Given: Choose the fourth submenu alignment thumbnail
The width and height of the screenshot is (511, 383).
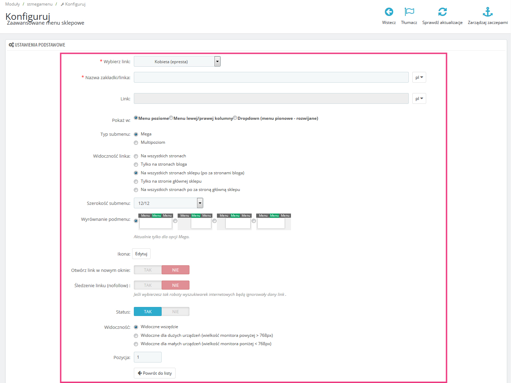Looking at the screenshot, I should [x=273, y=221].
